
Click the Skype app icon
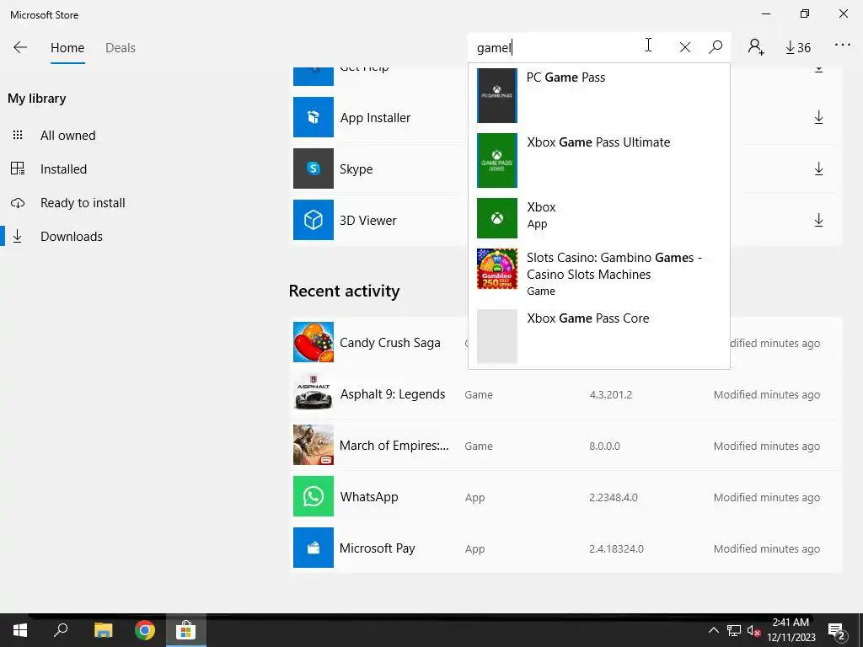click(x=314, y=168)
